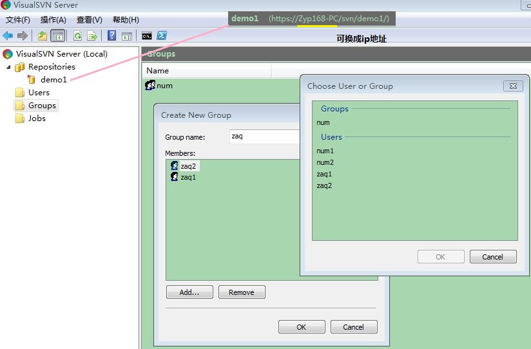Collapse the Repositories tree node
Image resolution: width=531 pixels, height=349 pixels.
click(x=8, y=67)
